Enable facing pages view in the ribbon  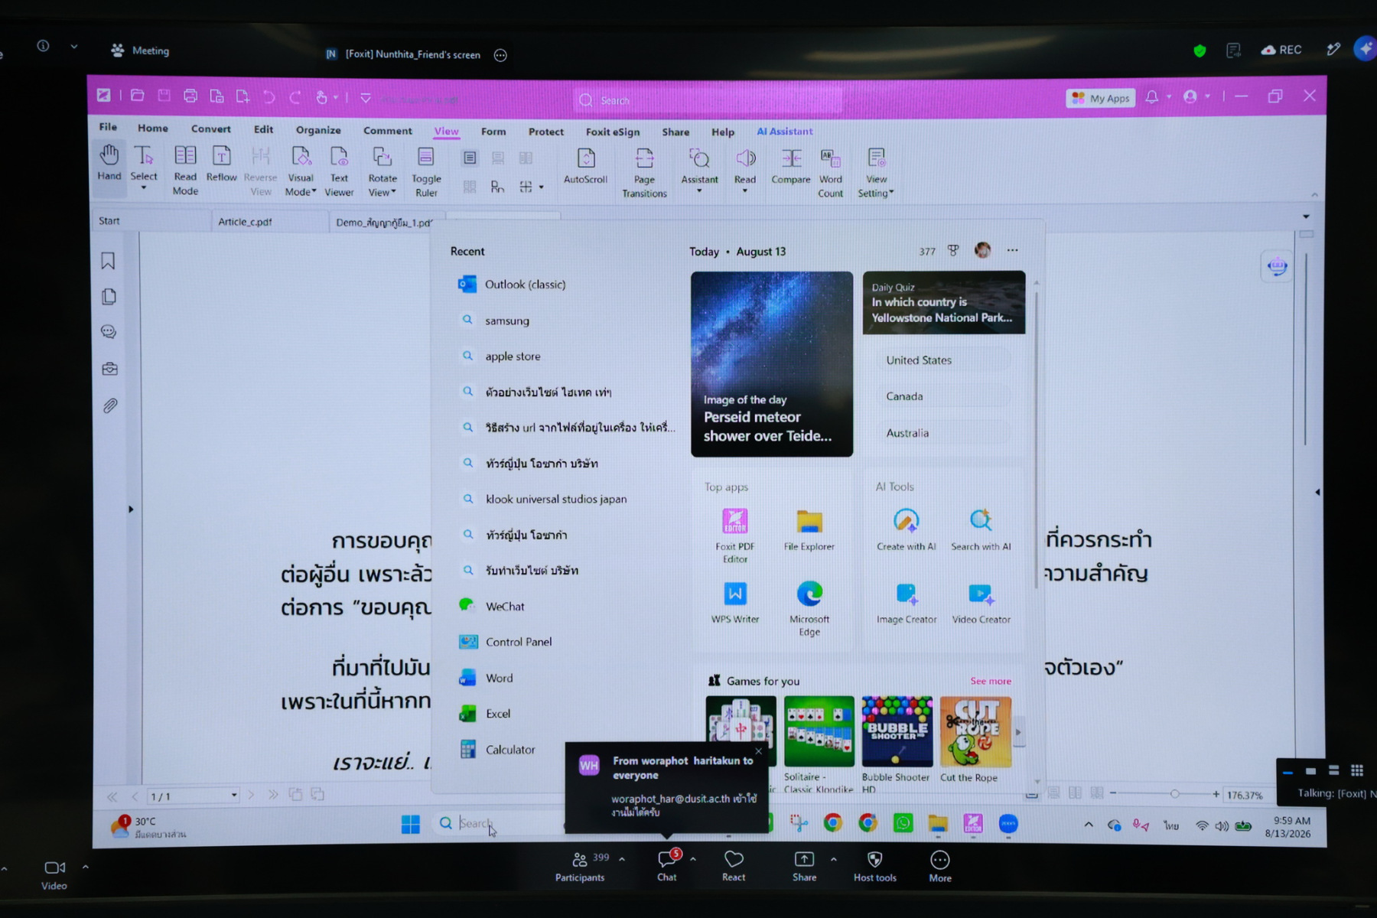point(526,158)
